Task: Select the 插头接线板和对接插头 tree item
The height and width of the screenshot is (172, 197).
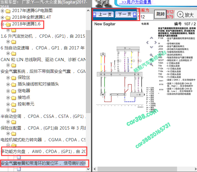Action: click(38, 84)
